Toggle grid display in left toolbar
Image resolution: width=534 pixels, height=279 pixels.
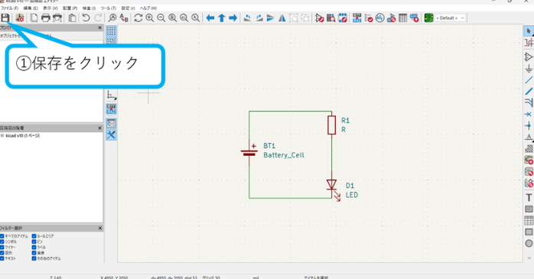[x=111, y=31]
